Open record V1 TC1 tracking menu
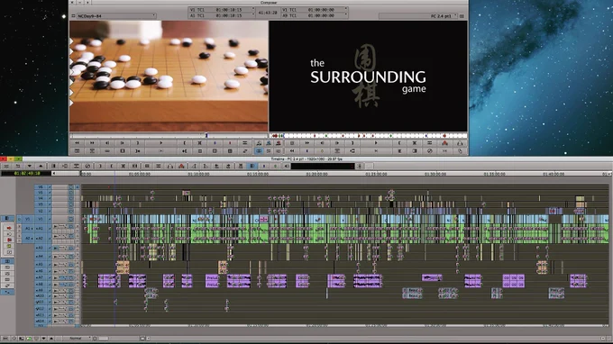The width and height of the screenshot is (613, 344). coord(315,9)
